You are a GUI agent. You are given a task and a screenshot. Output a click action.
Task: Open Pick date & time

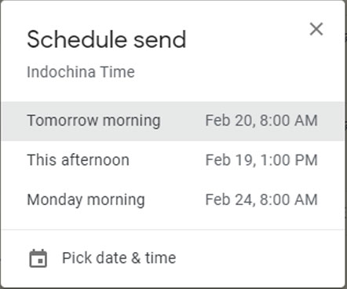click(173, 258)
